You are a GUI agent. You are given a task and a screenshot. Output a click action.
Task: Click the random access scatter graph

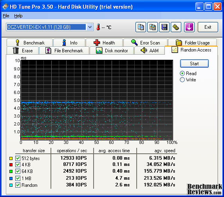(97, 100)
